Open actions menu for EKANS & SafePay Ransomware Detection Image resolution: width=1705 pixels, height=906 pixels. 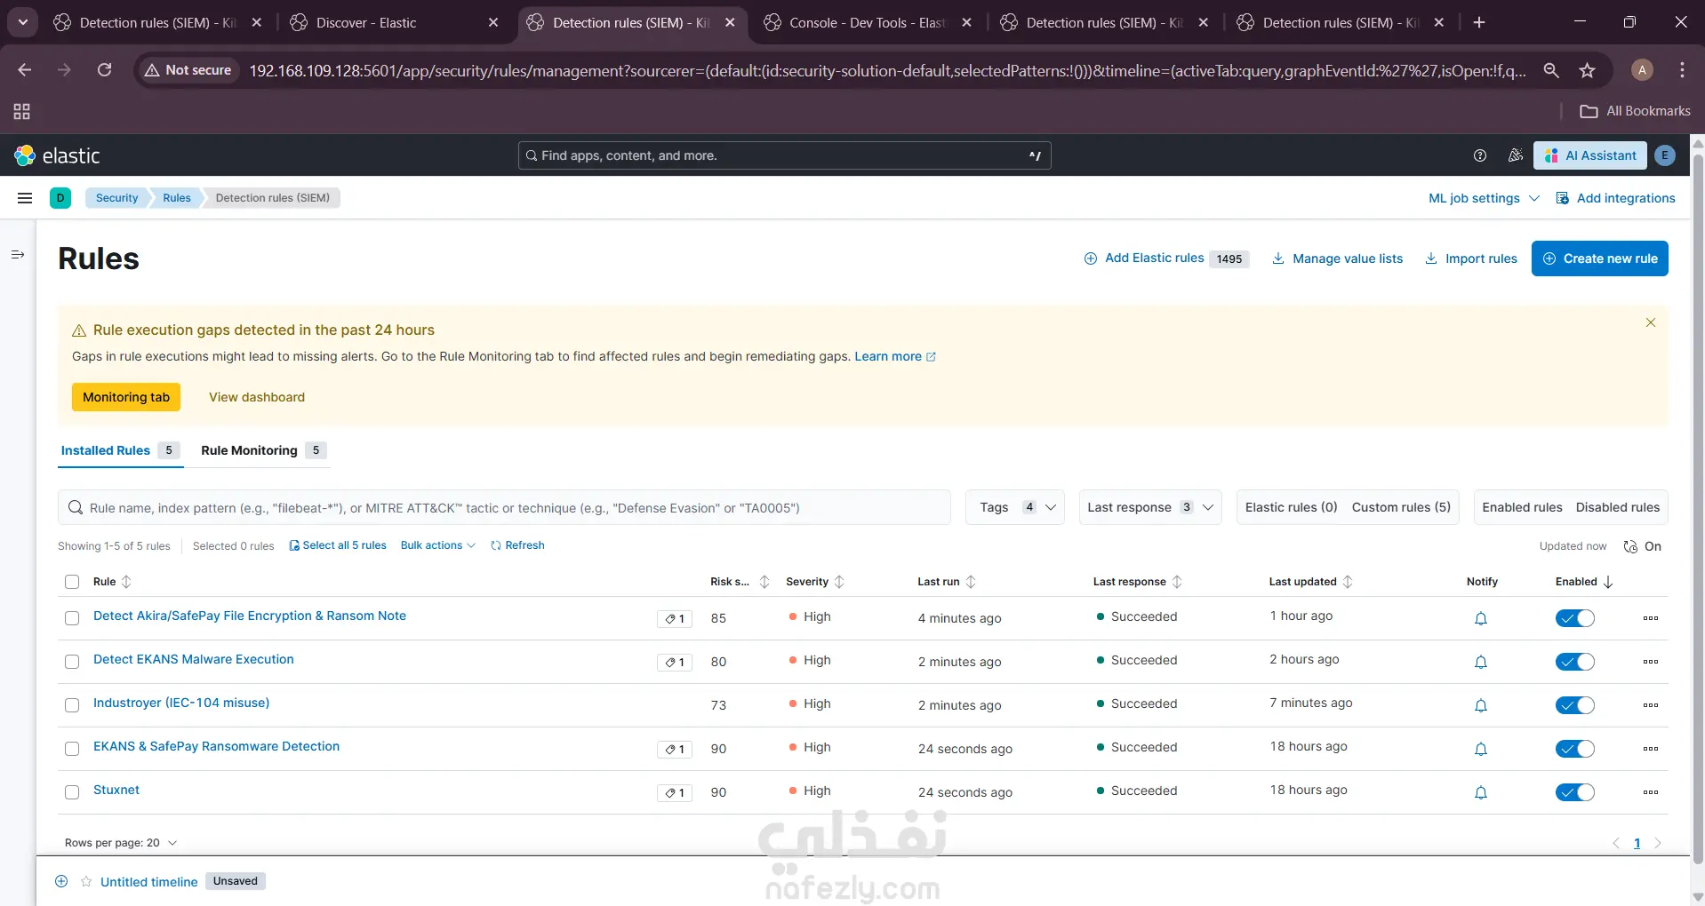pos(1651,749)
